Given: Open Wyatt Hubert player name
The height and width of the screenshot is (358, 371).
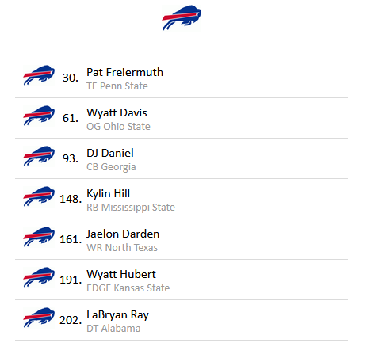Looking at the screenshot, I should click(x=121, y=275).
